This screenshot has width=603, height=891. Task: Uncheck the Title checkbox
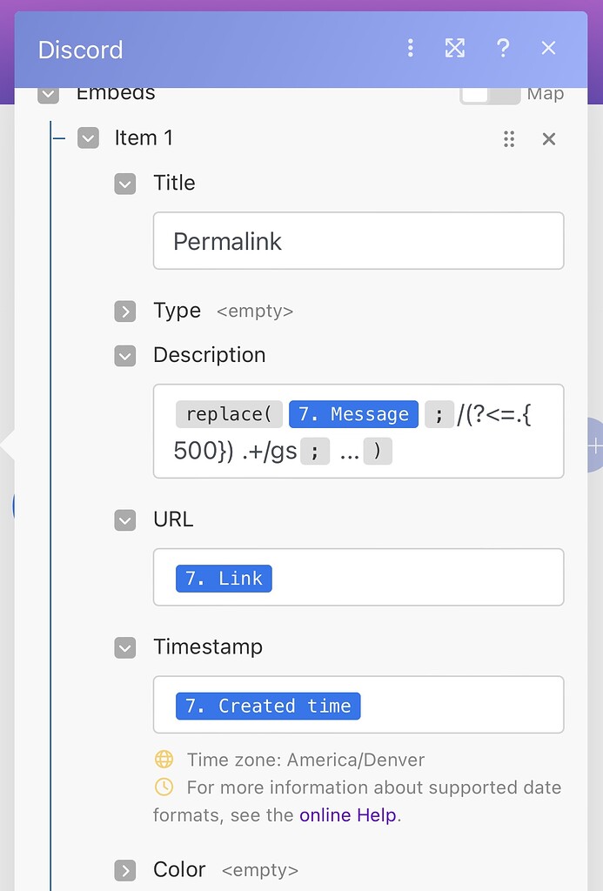pos(124,184)
